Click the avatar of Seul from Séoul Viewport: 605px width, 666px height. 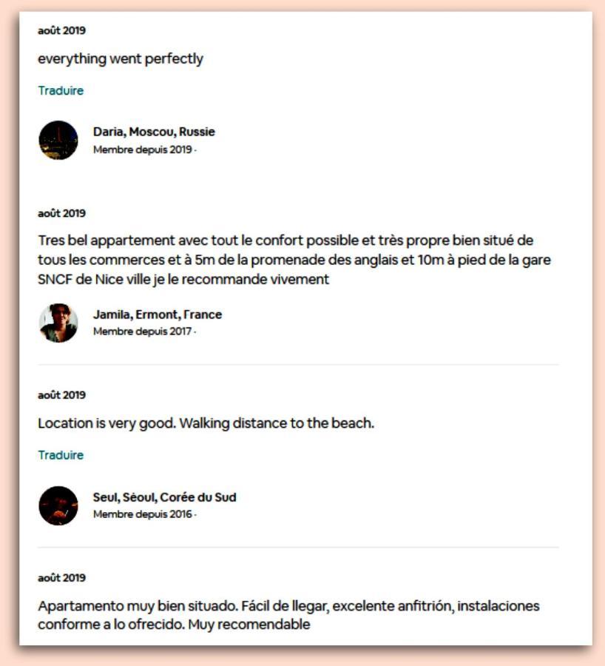pyautogui.click(x=58, y=506)
